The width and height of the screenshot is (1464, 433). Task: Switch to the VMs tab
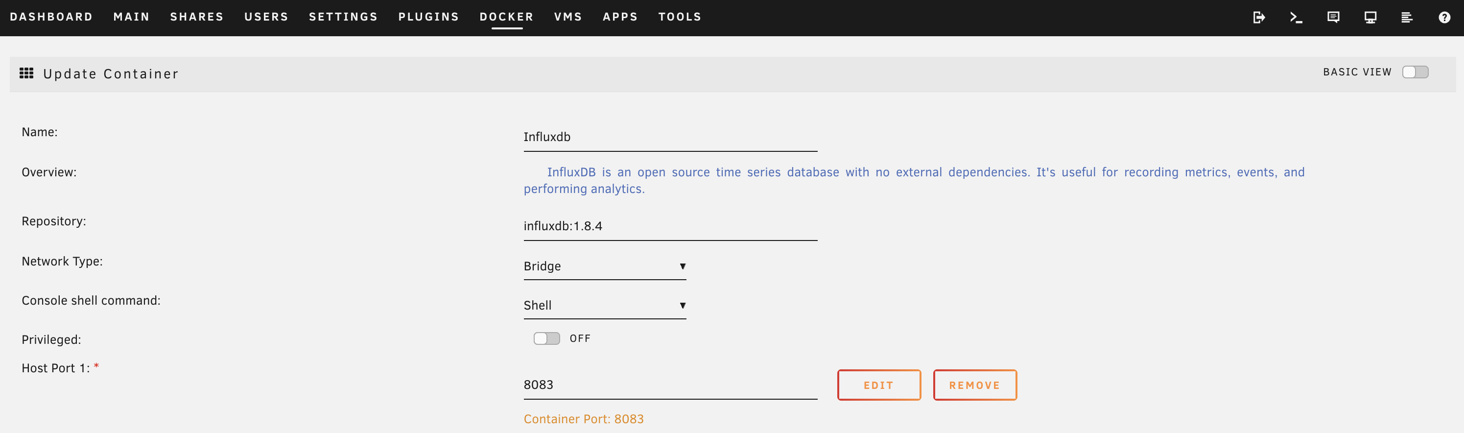[x=568, y=17]
